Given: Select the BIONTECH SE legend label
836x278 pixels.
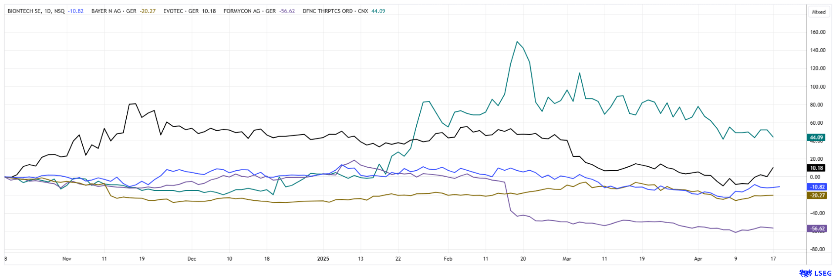Looking at the screenshot, I should pyautogui.click(x=36, y=11).
